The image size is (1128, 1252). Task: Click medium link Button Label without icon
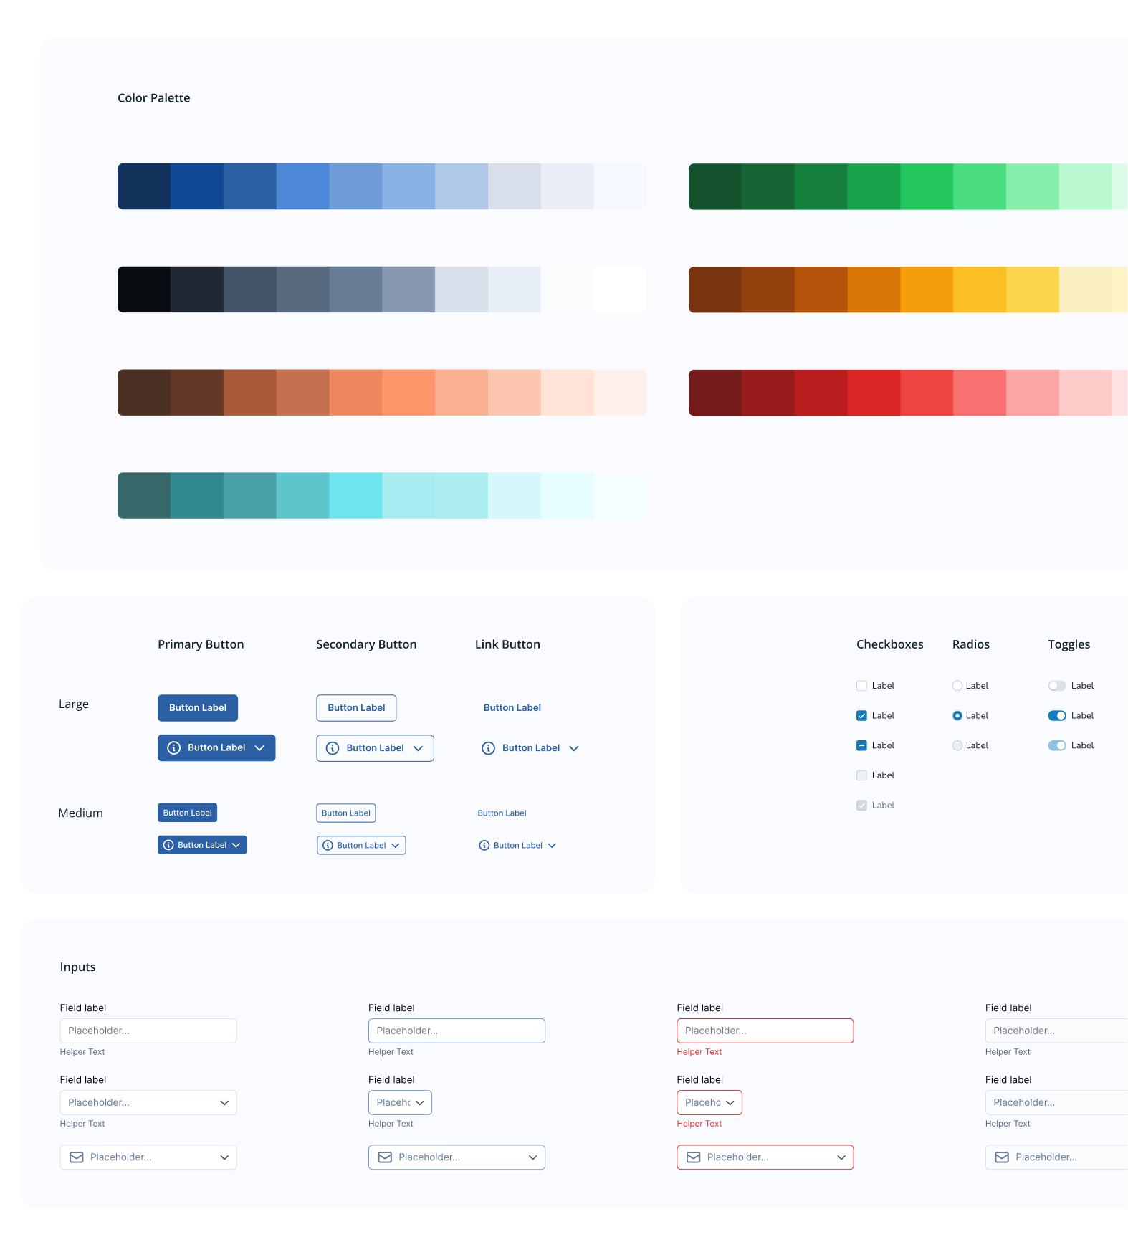pos(502,813)
